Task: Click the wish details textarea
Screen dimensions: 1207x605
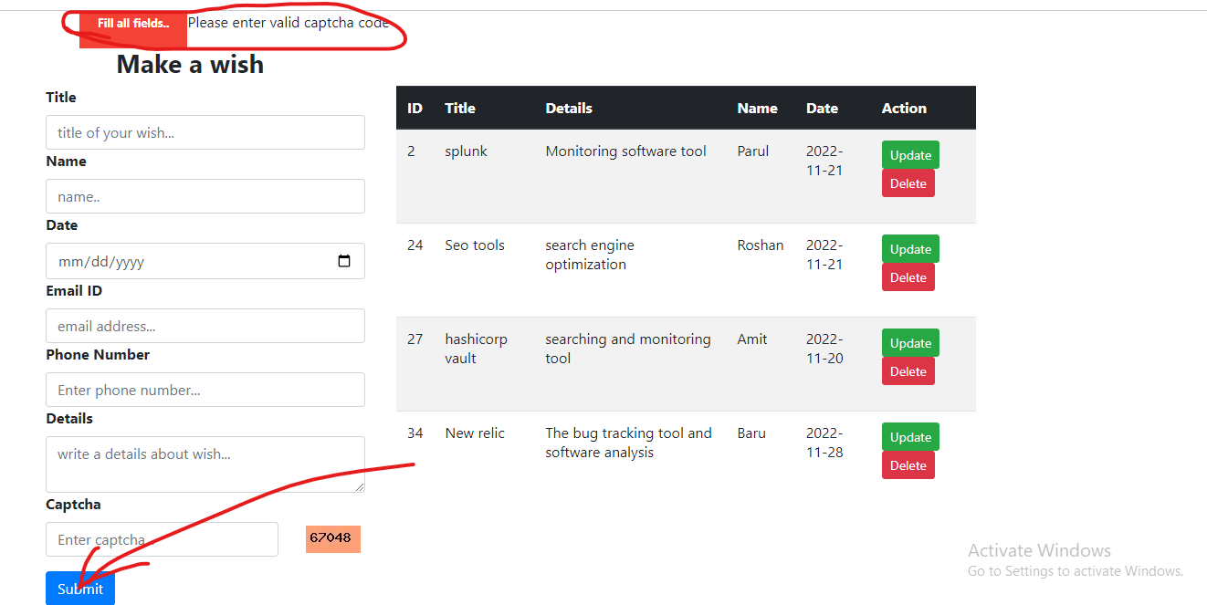Action: coord(205,464)
